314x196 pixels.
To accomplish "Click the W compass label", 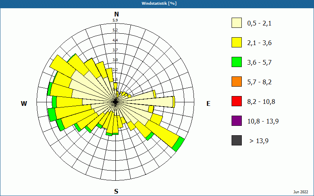I will (24, 103).
